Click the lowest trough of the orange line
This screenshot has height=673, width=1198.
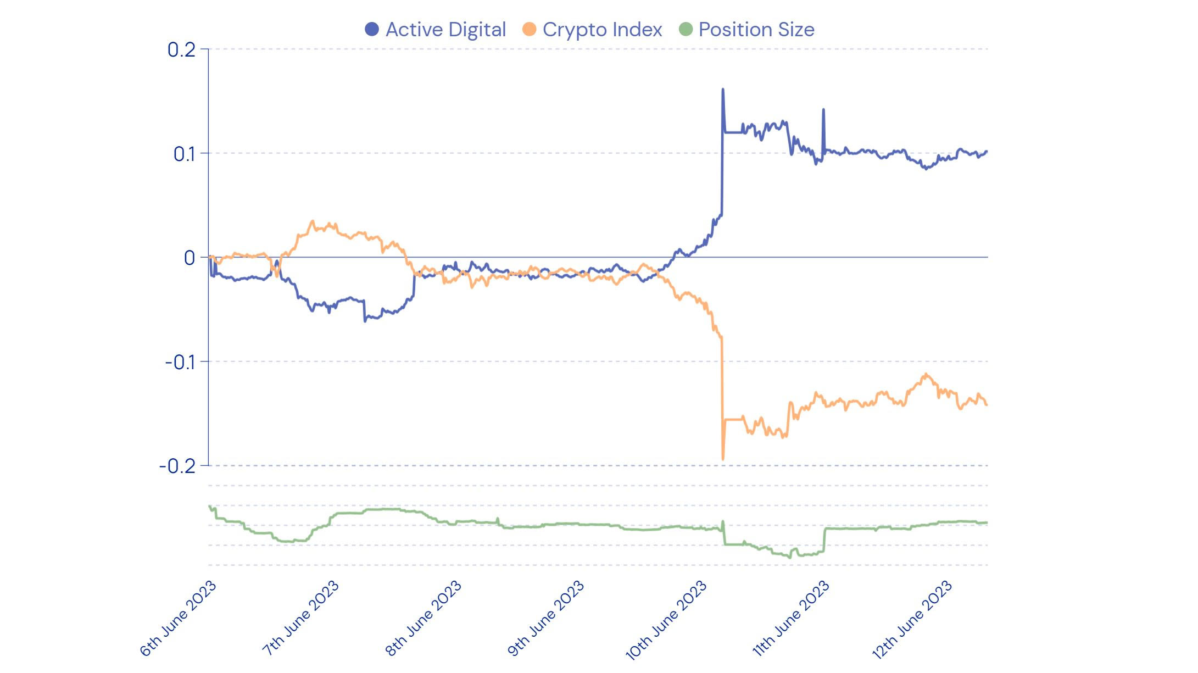(x=722, y=459)
